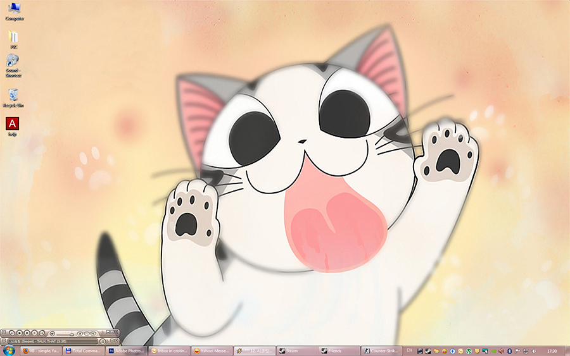Click the eject button in Winamp

tap(80, 333)
